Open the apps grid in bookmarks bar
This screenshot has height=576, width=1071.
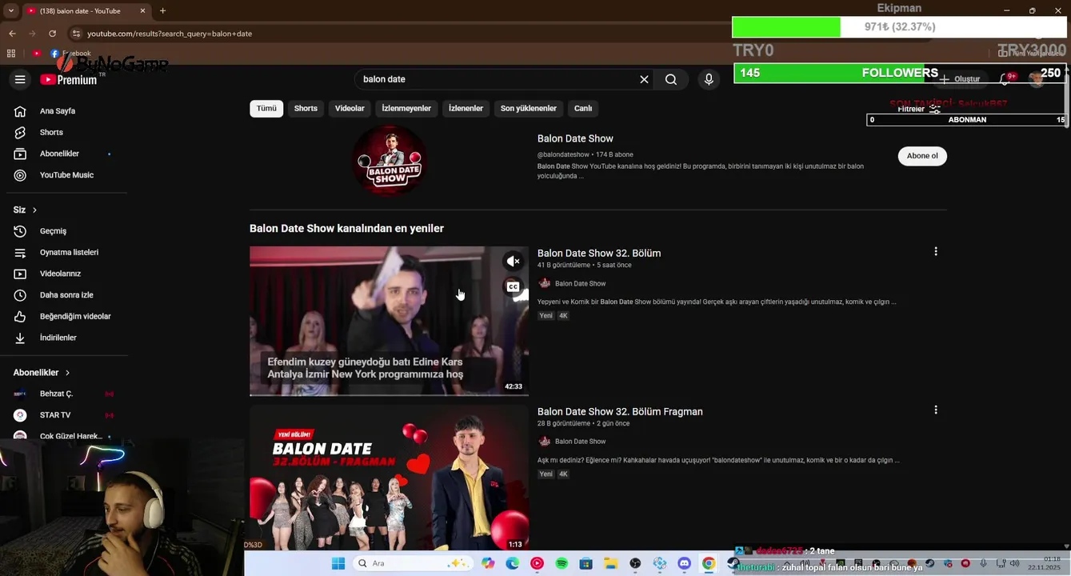tap(11, 54)
